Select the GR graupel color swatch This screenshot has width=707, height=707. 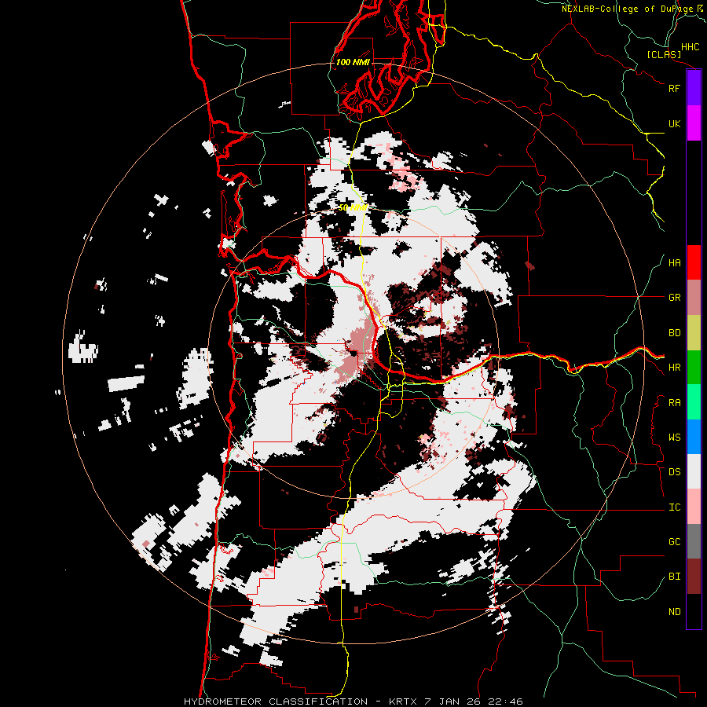point(694,298)
